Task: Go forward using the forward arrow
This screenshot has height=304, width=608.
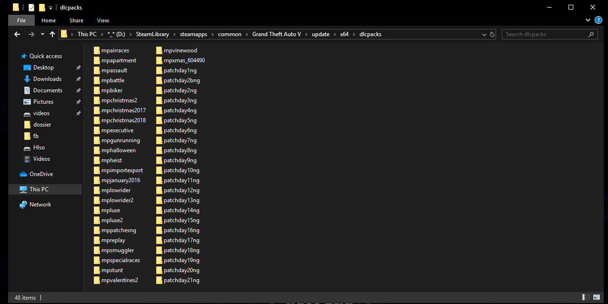Action: point(31,34)
